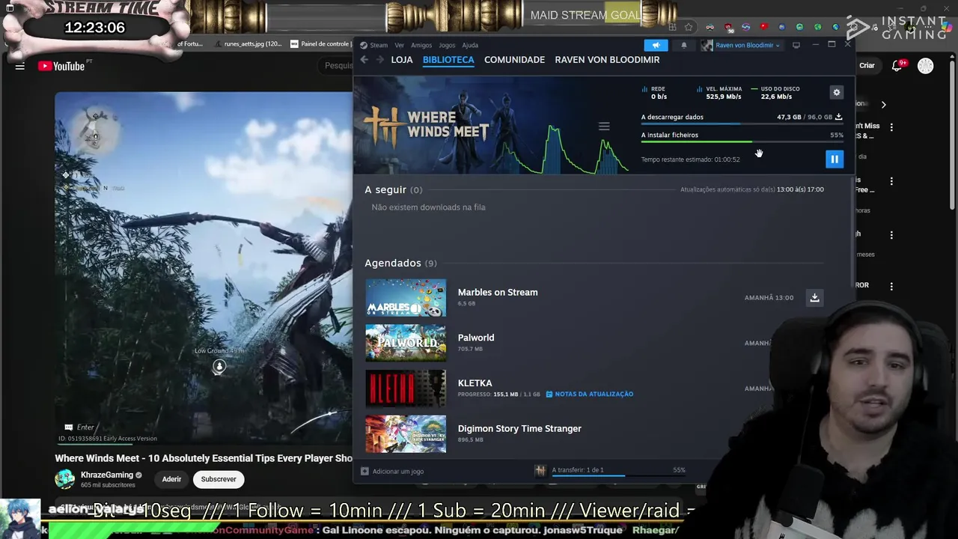Open the Jogos menu in Steam
This screenshot has height=539, width=958.
click(447, 45)
